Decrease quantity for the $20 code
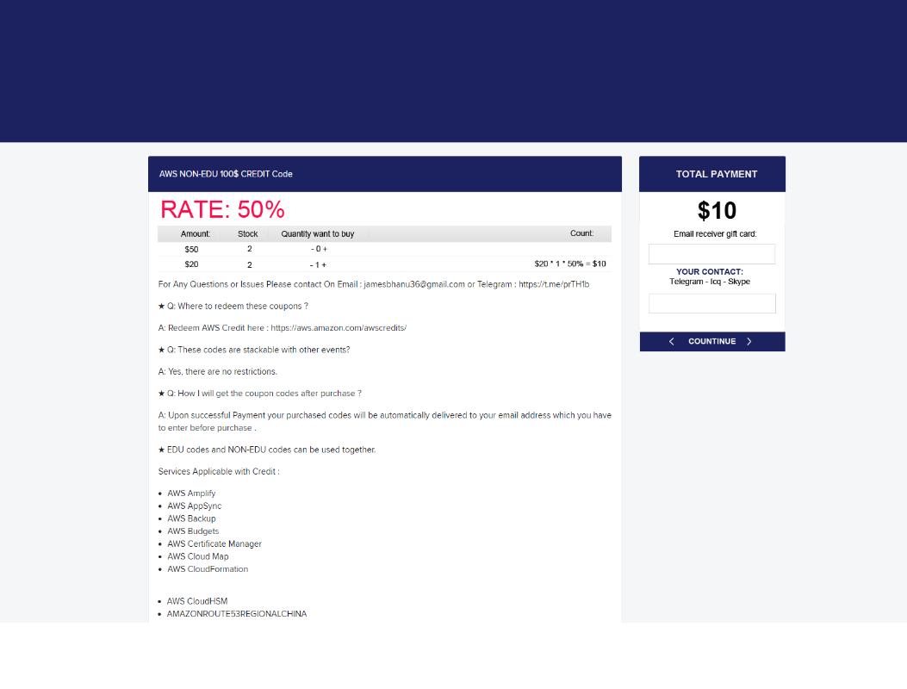Viewport: 907px width, 689px height. (312, 264)
